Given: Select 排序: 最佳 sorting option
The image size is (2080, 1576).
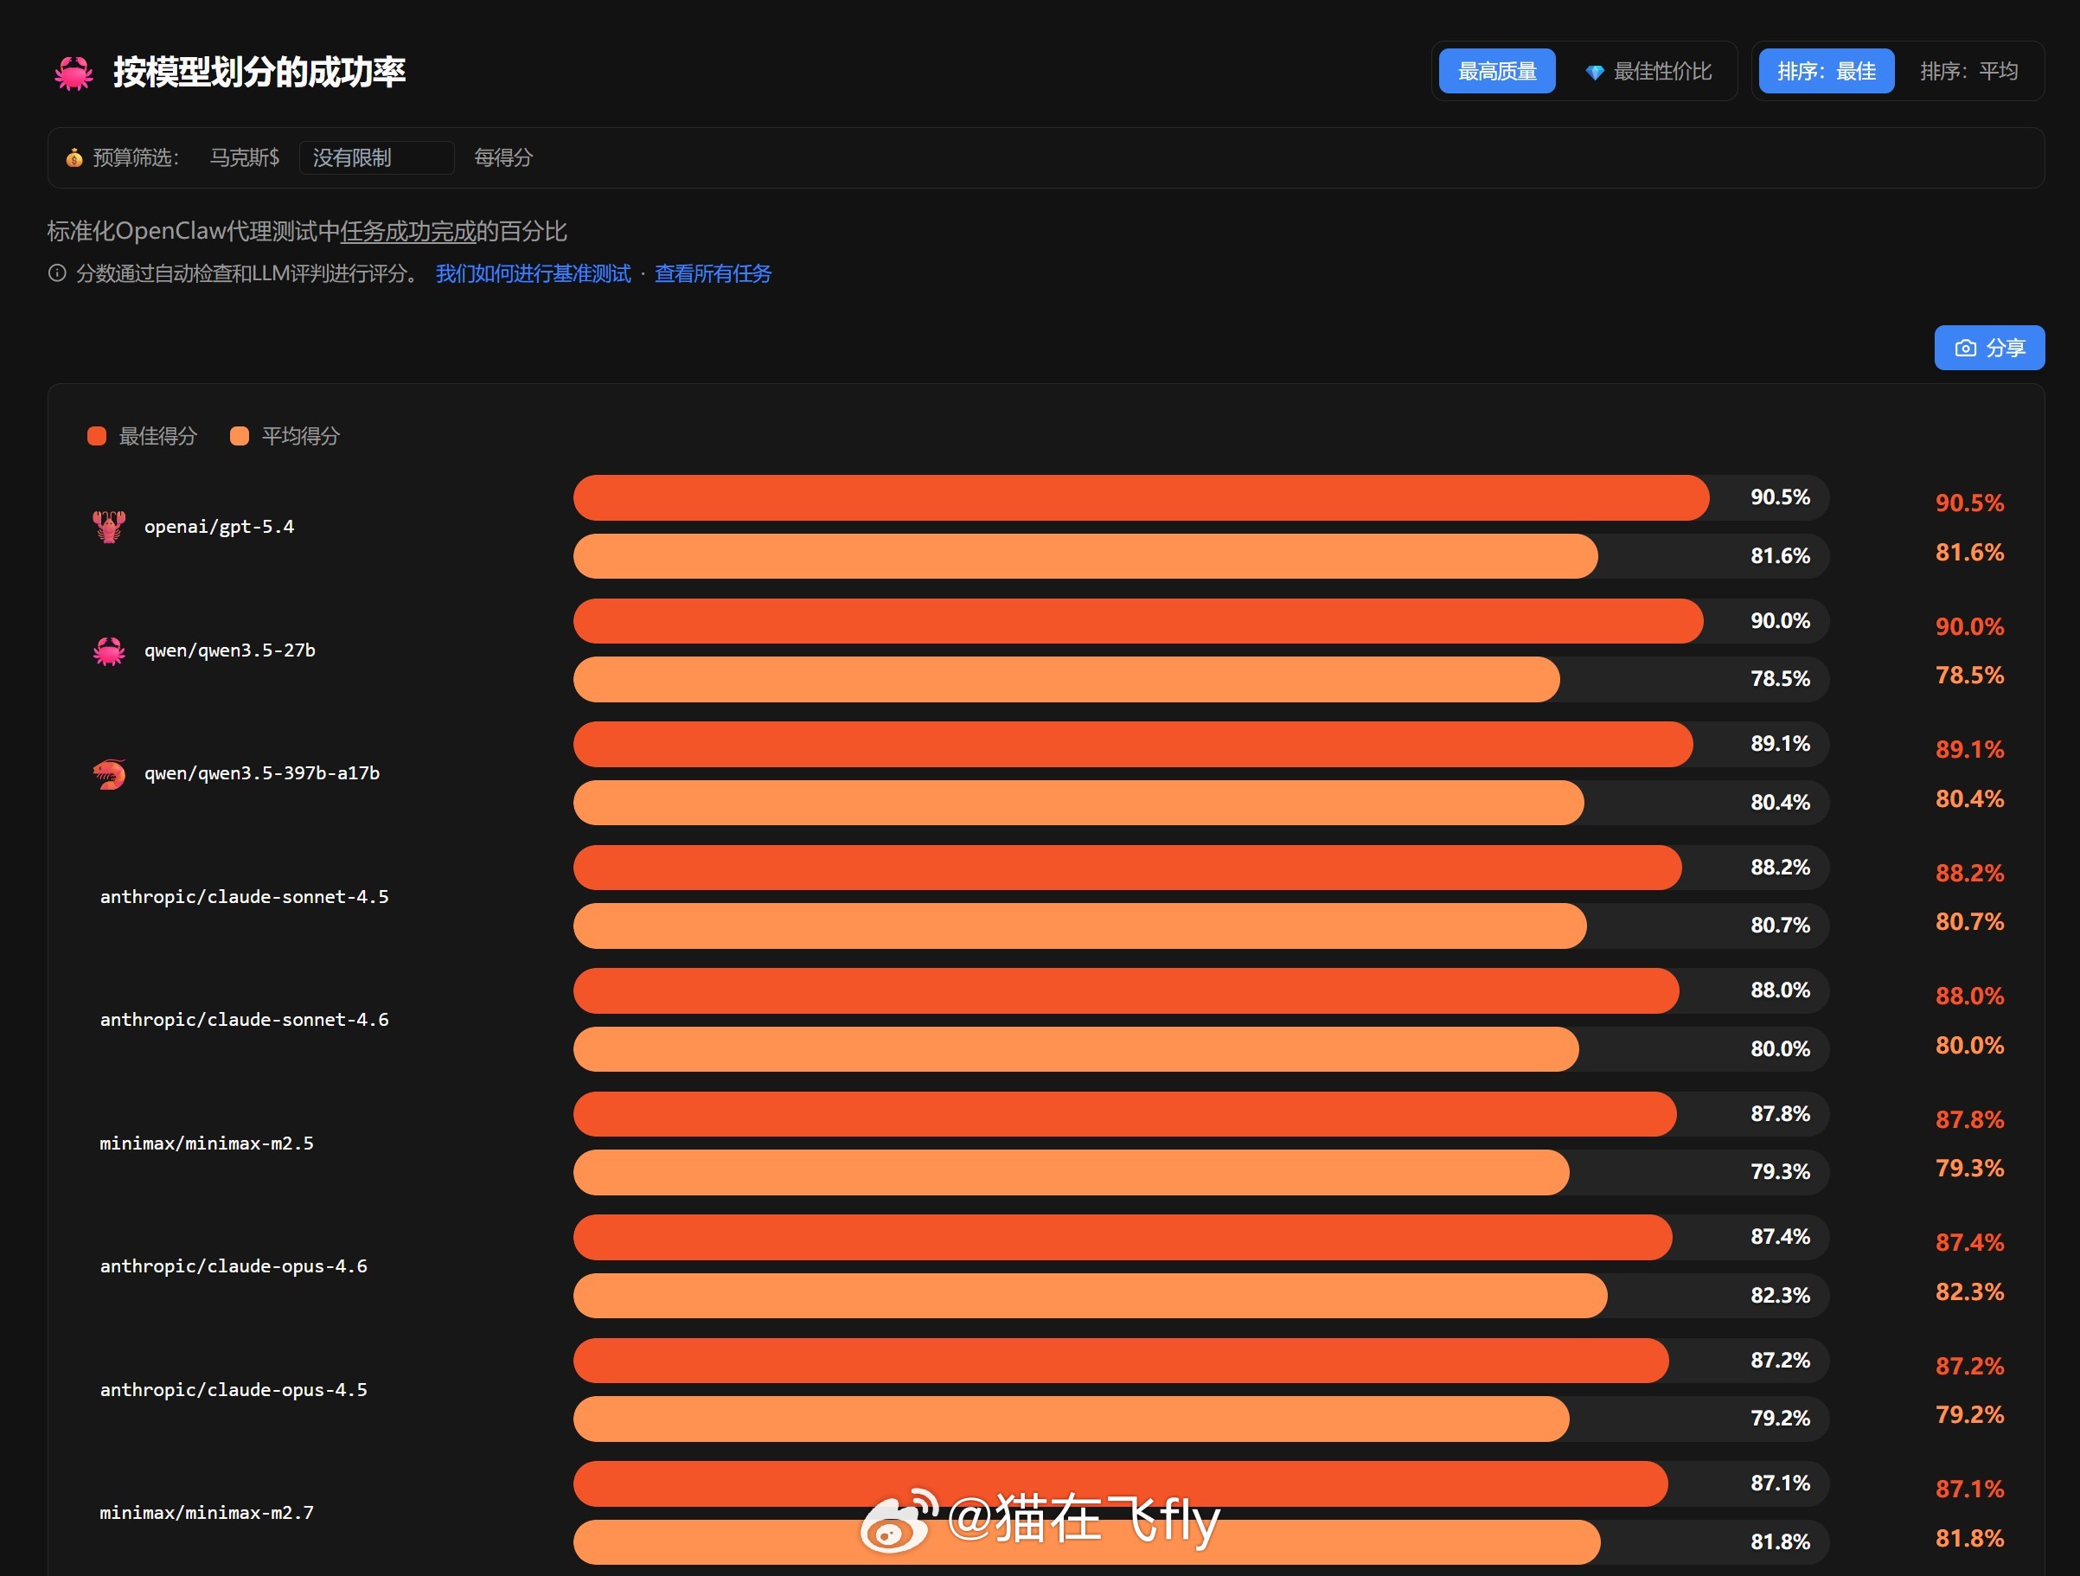Looking at the screenshot, I should pos(1826,72).
